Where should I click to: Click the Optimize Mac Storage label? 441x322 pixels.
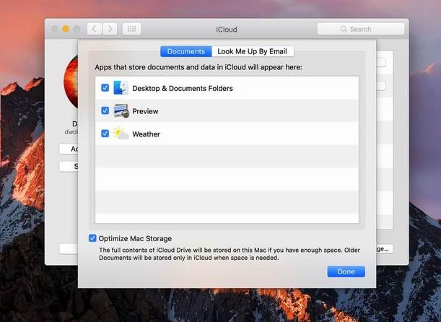click(135, 238)
